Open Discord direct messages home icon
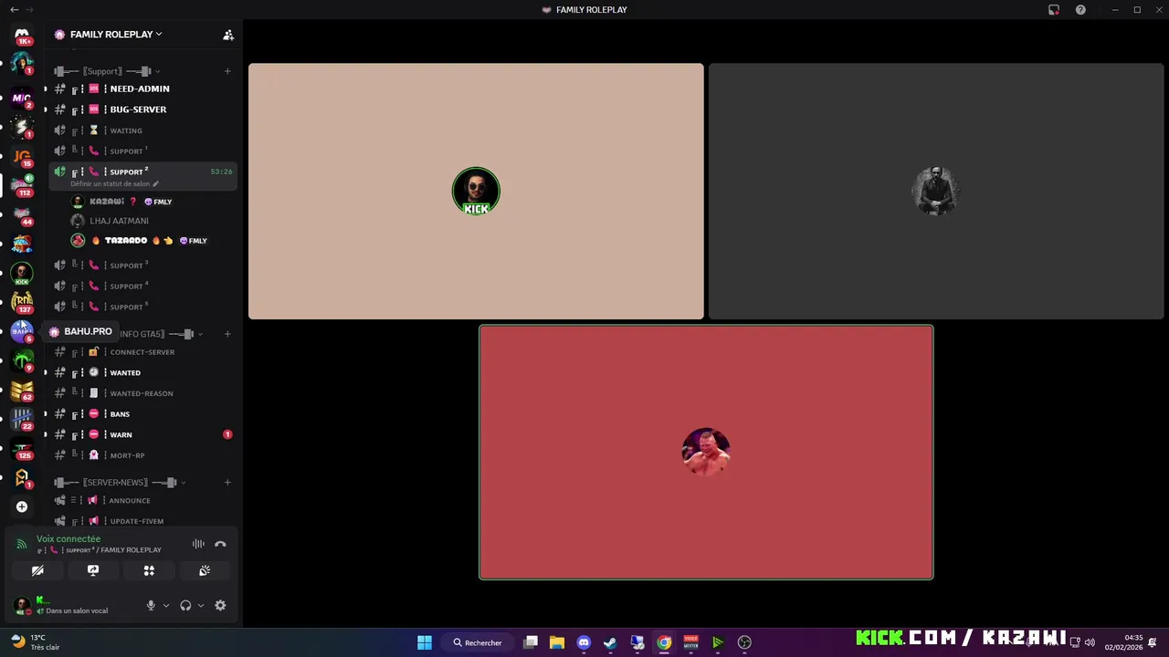Screen dimensions: 1169x657 (22, 34)
